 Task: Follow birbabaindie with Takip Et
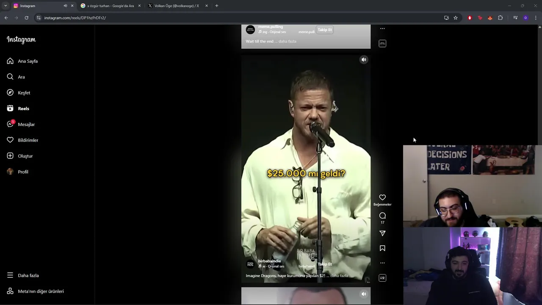tap(325, 264)
